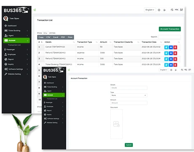
Task: Expand Agent menu in back window sidebar
Action: (x=16, y=35)
